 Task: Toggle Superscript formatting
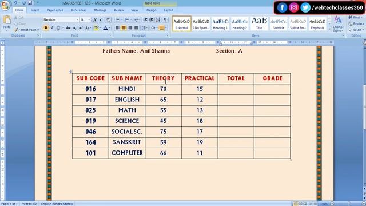[81, 28]
